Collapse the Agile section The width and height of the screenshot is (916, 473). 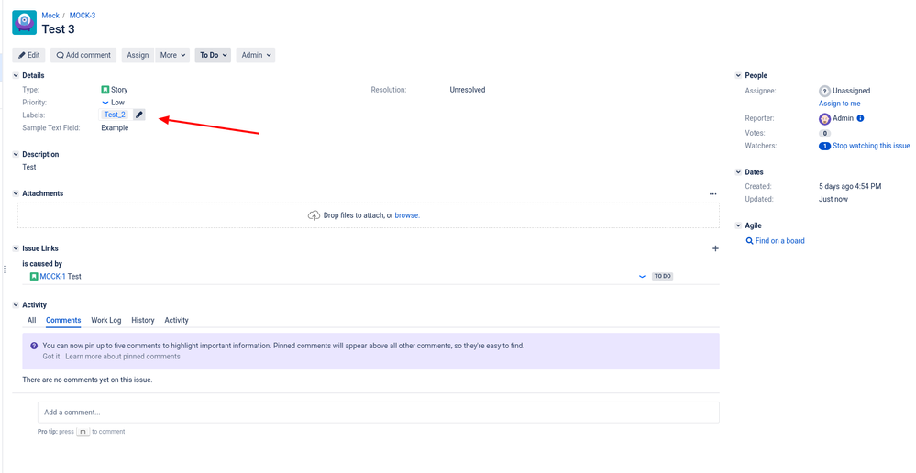[x=738, y=225]
